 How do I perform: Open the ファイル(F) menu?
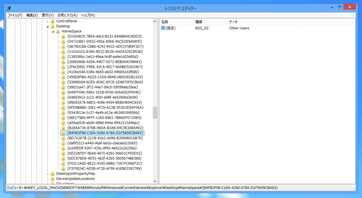15,15
